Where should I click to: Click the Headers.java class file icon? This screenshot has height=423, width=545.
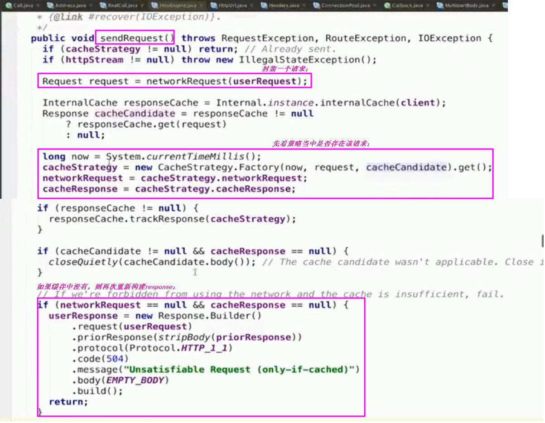264,5
